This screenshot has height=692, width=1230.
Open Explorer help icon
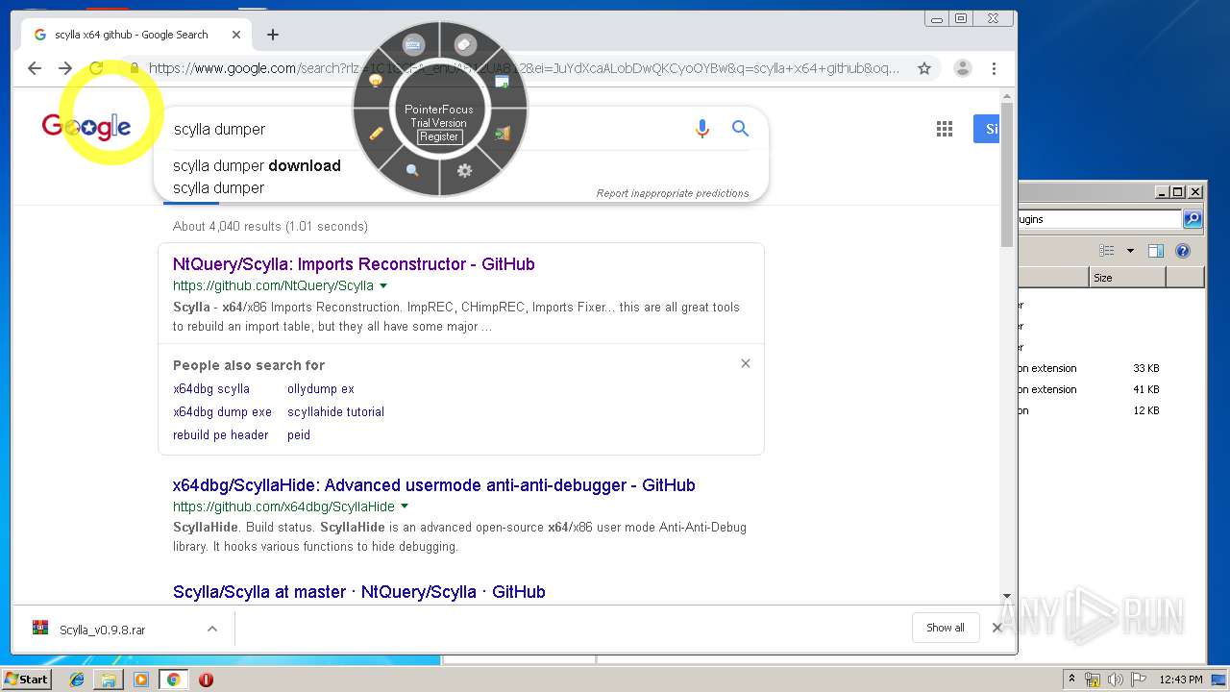[x=1183, y=251]
